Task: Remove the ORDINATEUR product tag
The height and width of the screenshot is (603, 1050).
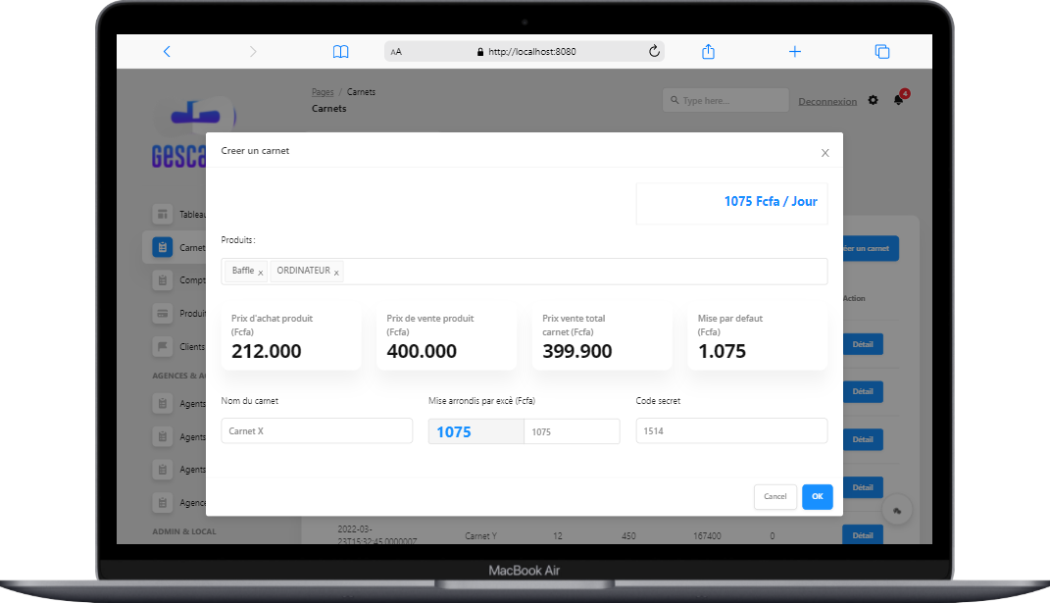Action: point(336,273)
